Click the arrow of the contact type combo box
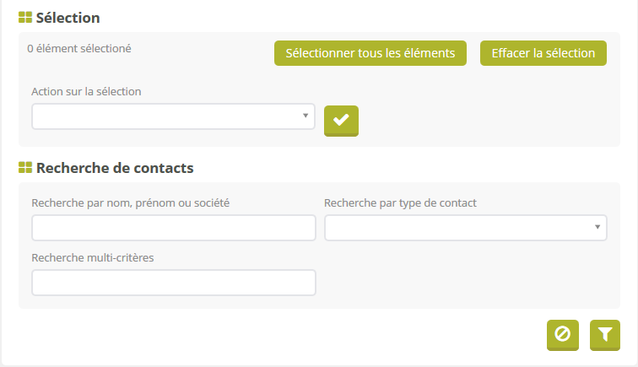638x367 pixels. [597, 228]
